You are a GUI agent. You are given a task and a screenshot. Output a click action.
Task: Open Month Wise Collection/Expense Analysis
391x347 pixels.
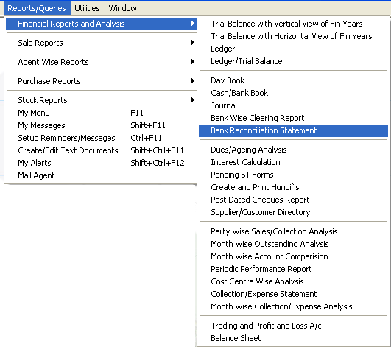pos(293,306)
